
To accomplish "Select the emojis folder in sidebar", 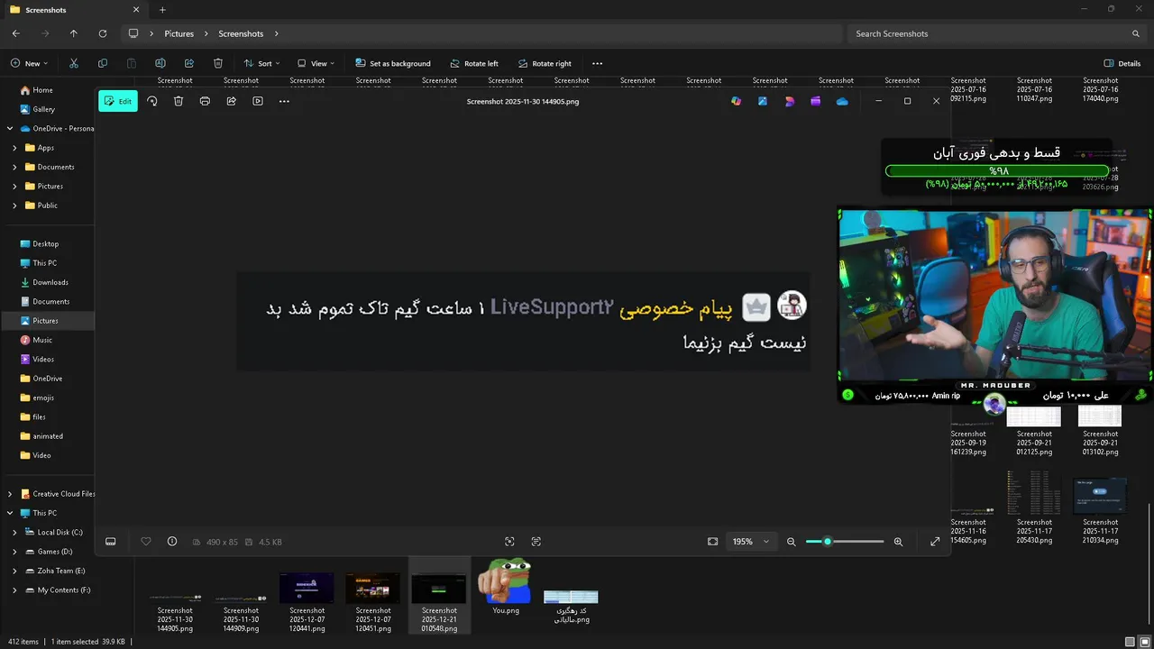I will 43,398.
